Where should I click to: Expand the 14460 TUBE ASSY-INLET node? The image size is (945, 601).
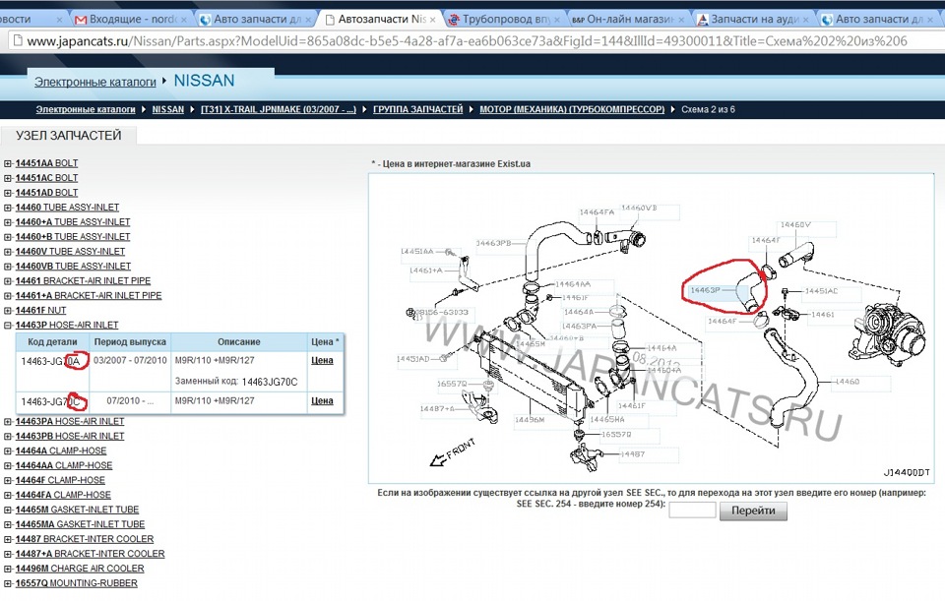7,208
